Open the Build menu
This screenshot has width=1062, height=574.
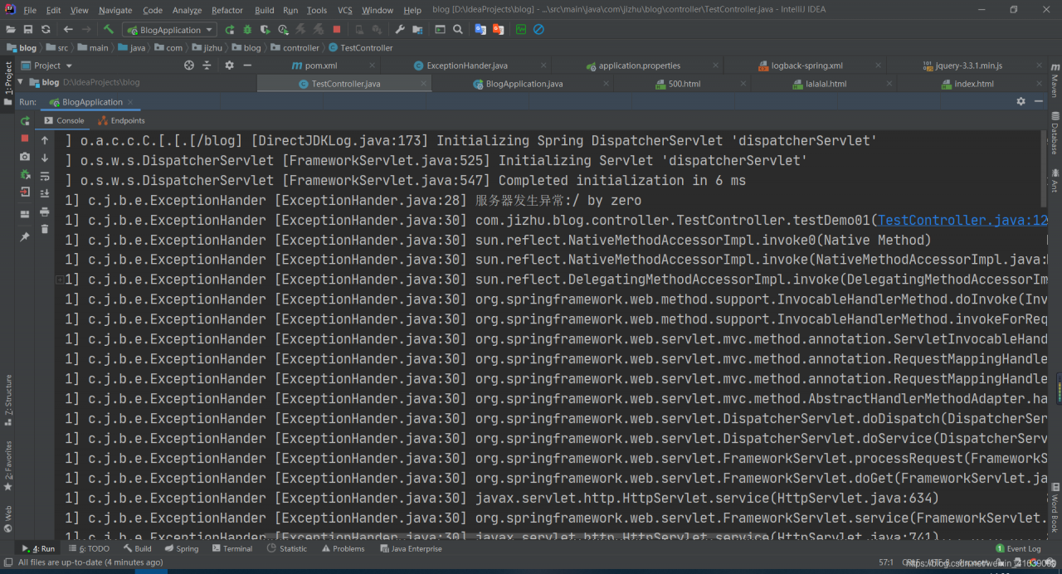[265, 11]
